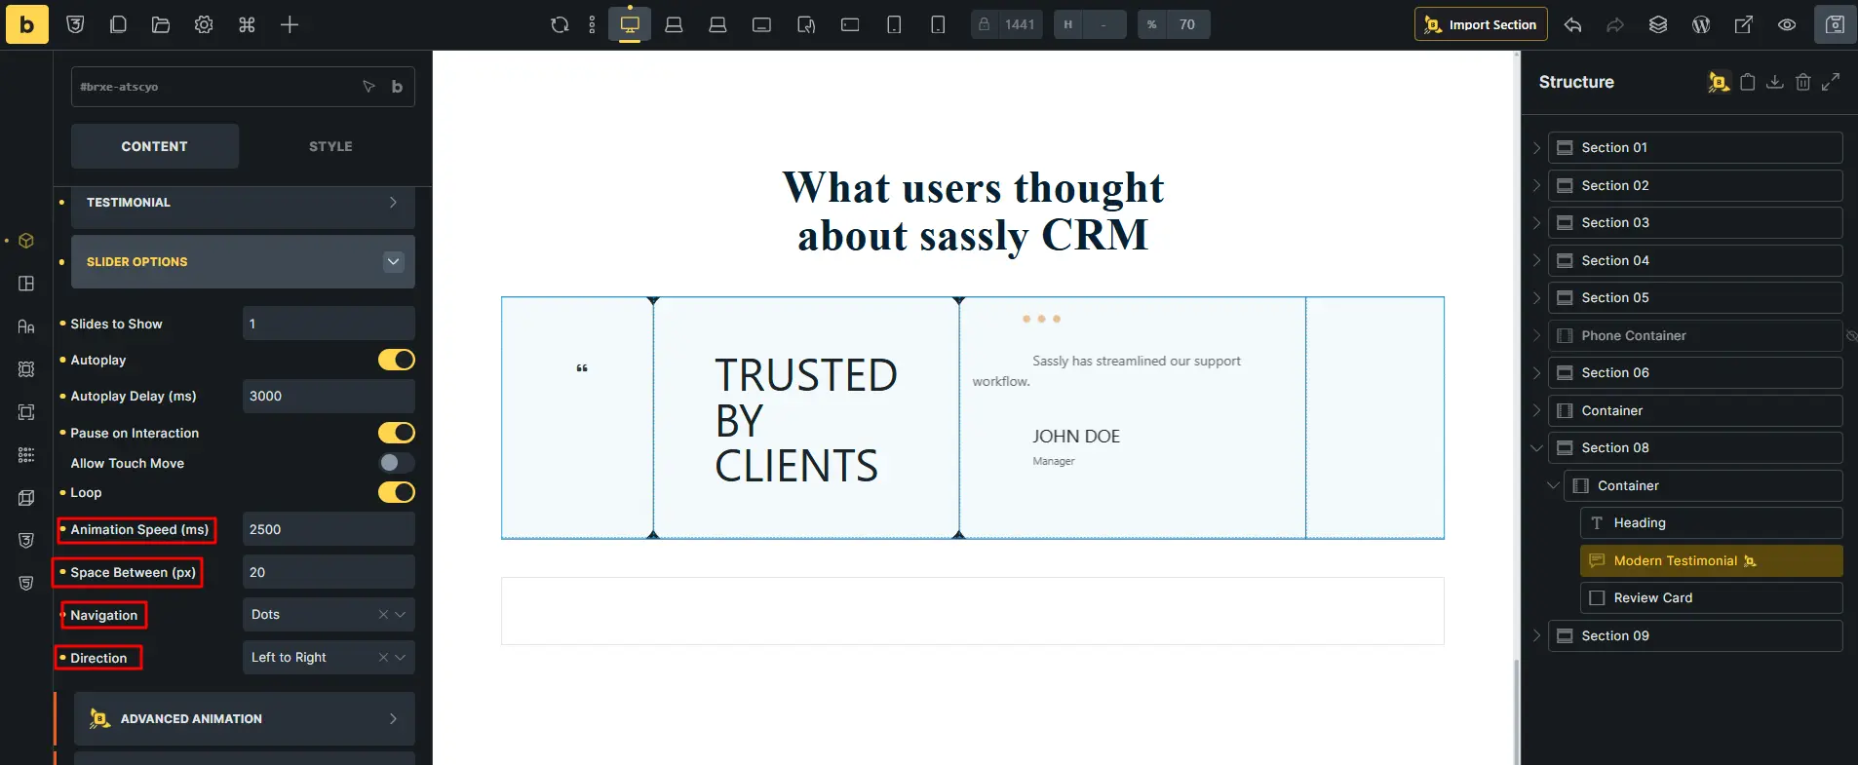This screenshot has width=1858, height=765.
Task: Toggle the Pause on Interaction switch
Action: (397, 433)
